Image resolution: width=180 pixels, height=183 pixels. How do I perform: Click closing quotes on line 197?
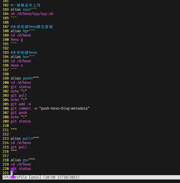click(x=14, y=69)
